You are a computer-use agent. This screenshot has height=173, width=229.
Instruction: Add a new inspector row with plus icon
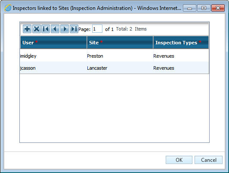(x=27, y=29)
